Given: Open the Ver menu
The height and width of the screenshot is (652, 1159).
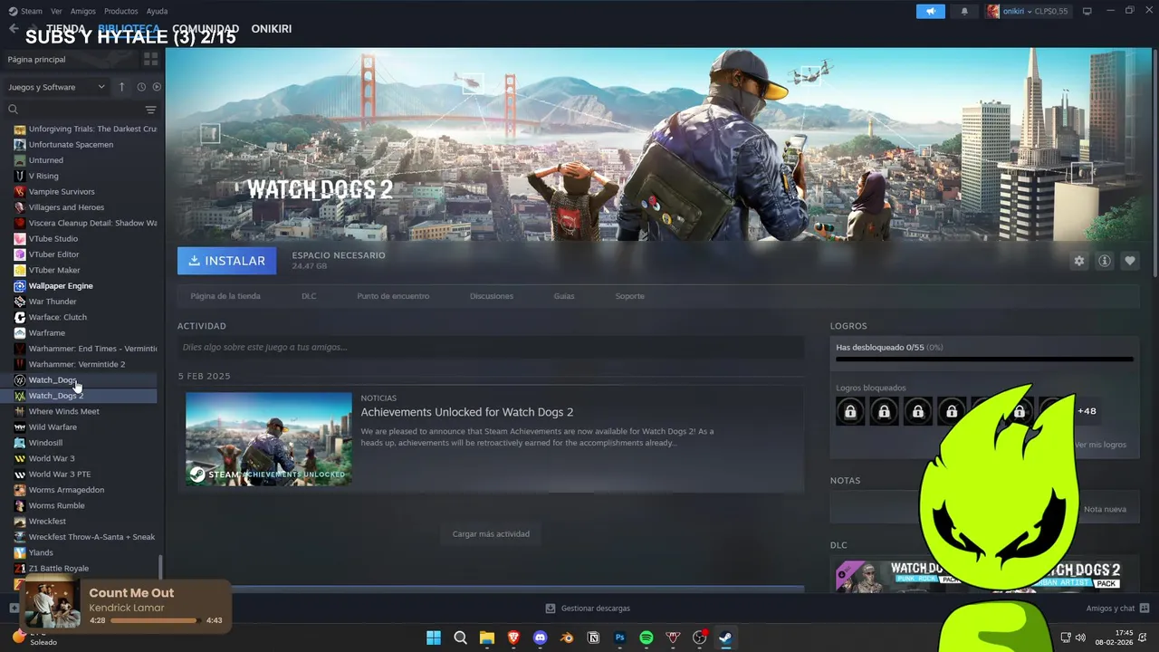Looking at the screenshot, I should [x=56, y=11].
